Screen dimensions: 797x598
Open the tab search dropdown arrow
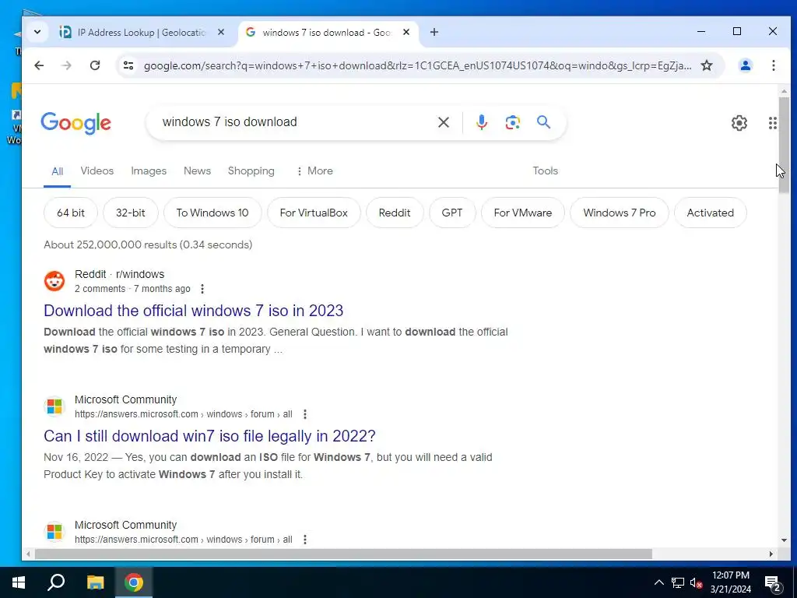(37, 32)
